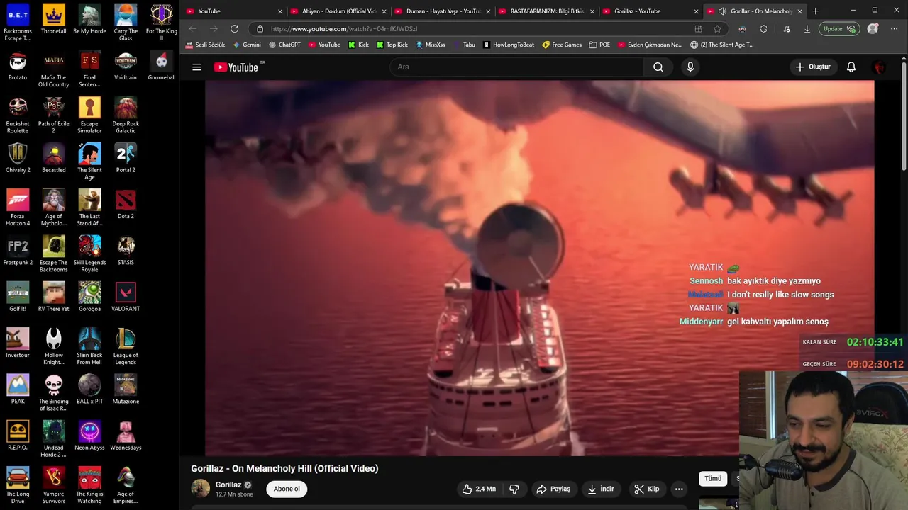
Task: Click the Abone ol subscribe button
Action: tap(287, 489)
